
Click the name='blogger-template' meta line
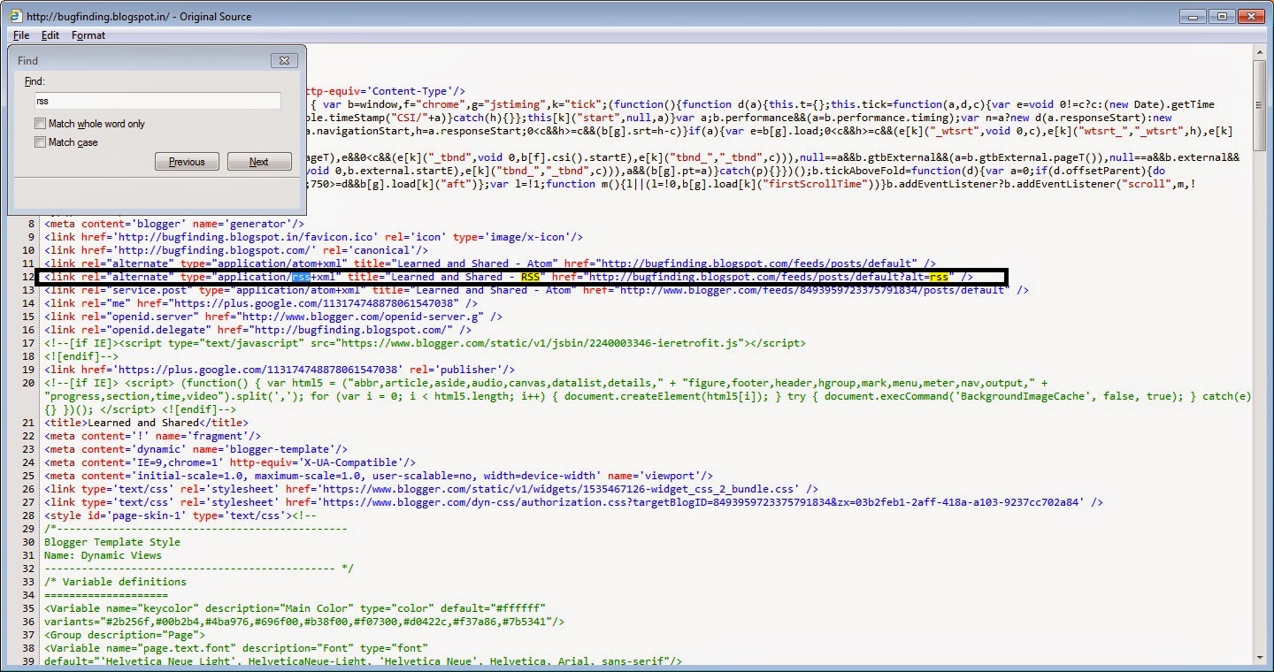[x=196, y=449]
